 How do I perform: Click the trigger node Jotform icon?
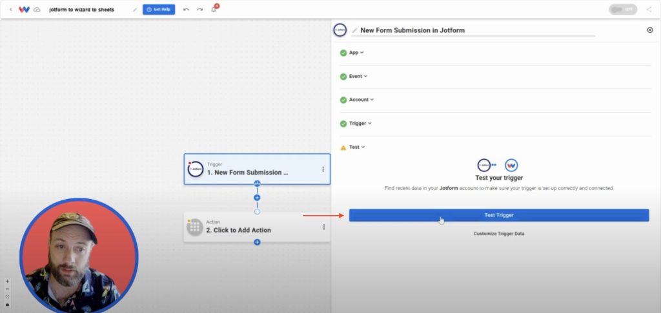(196, 169)
